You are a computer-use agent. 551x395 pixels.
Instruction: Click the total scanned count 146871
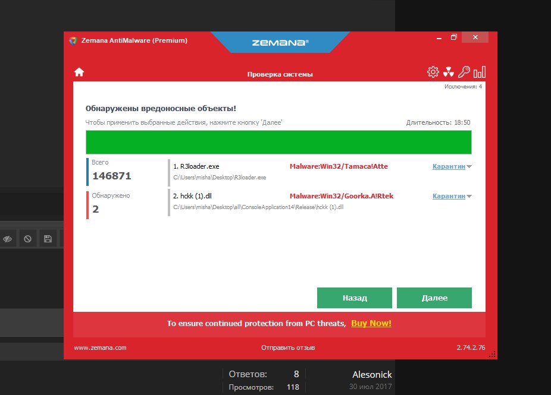[x=112, y=176]
